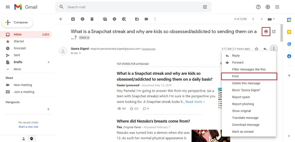Select Print from the message menu
Screen dimensions: 295x142
236,76
